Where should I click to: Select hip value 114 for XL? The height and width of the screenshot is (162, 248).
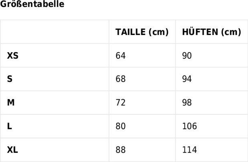point(190,150)
